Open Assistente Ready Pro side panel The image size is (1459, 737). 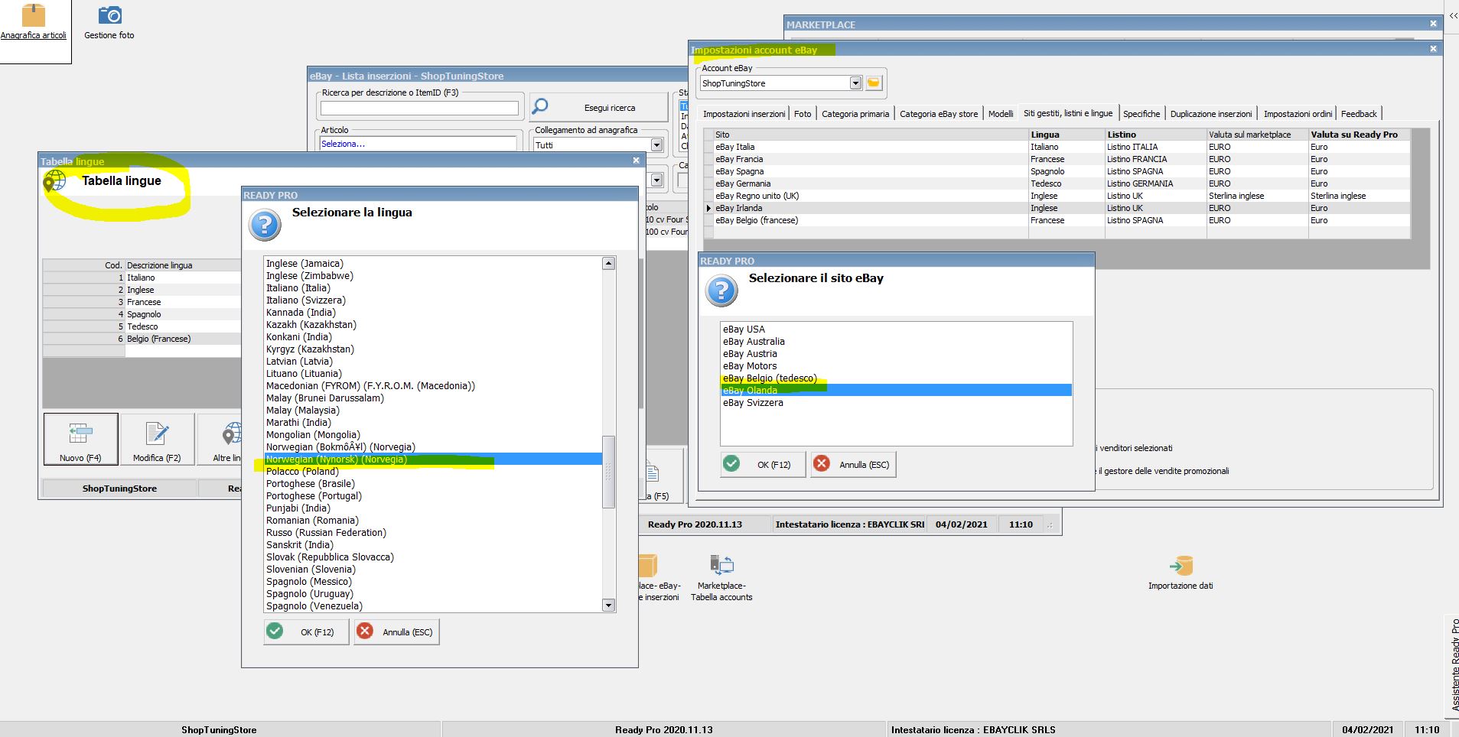coord(1452,665)
